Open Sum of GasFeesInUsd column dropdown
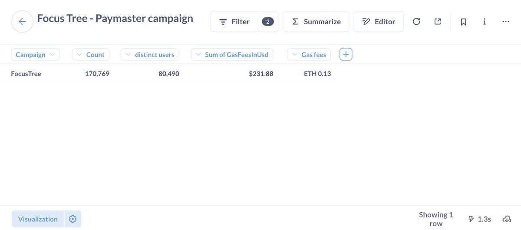The image size is (521, 230). [232, 55]
